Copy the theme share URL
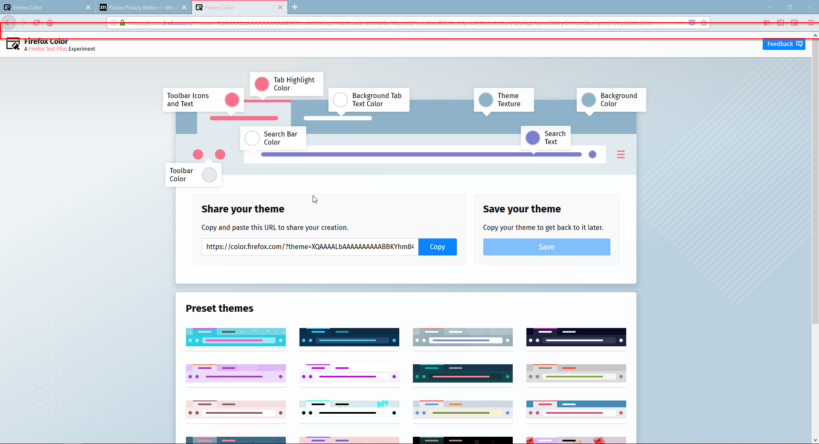This screenshot has height=444, width=819. 437,247
